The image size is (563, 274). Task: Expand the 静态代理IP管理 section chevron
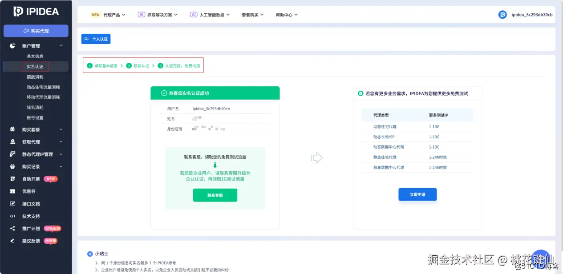61,154
